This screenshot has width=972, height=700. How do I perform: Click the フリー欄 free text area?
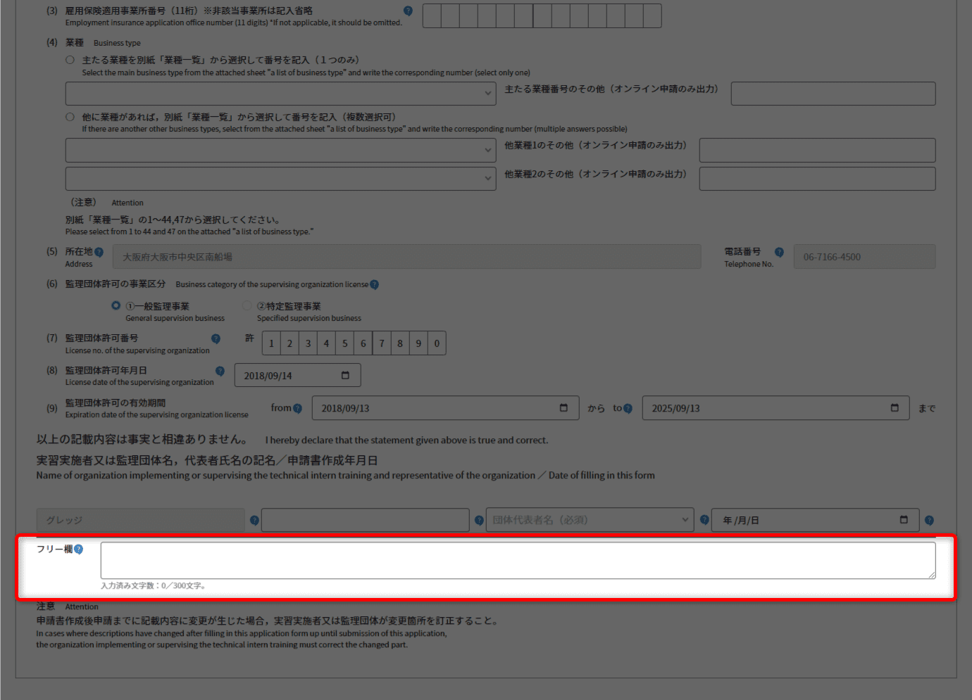point(518,561)
